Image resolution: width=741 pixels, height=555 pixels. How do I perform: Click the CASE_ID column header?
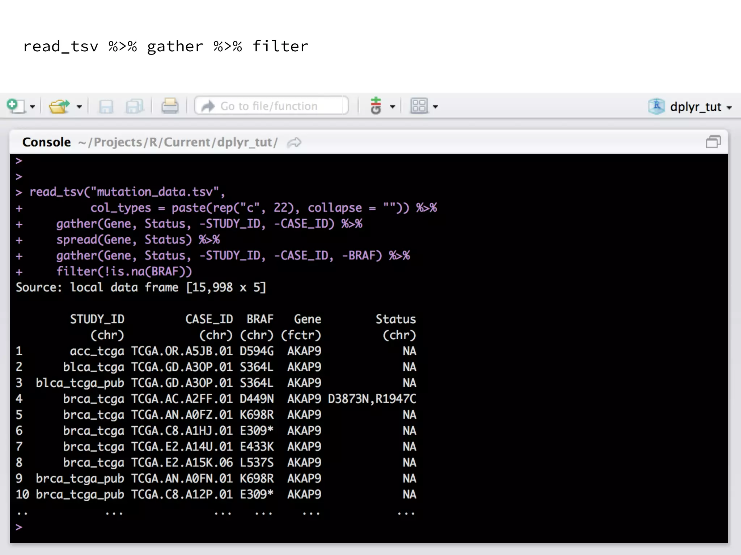coord(209,319)
